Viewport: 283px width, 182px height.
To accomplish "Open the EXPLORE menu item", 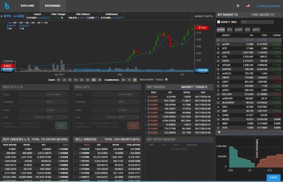I will (x=27, y=6).
